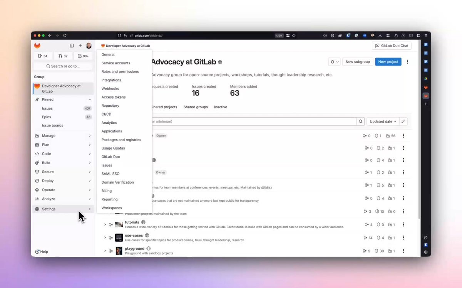462x288 pixels.
Task: Click the New project button
Action: [388, 62]
